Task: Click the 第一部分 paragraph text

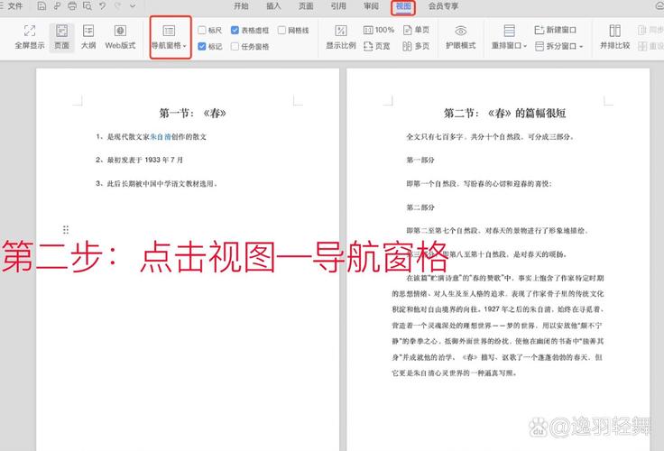Action: (420, 160)
